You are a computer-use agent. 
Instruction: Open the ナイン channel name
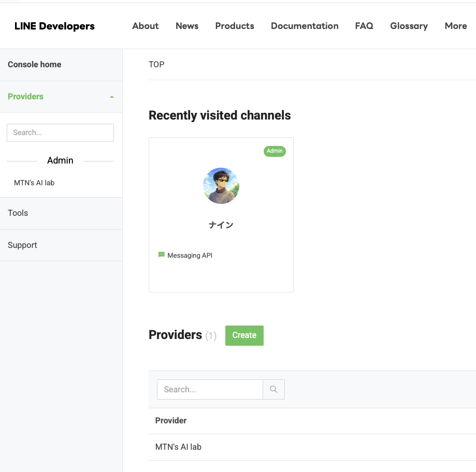pos(221,225)
